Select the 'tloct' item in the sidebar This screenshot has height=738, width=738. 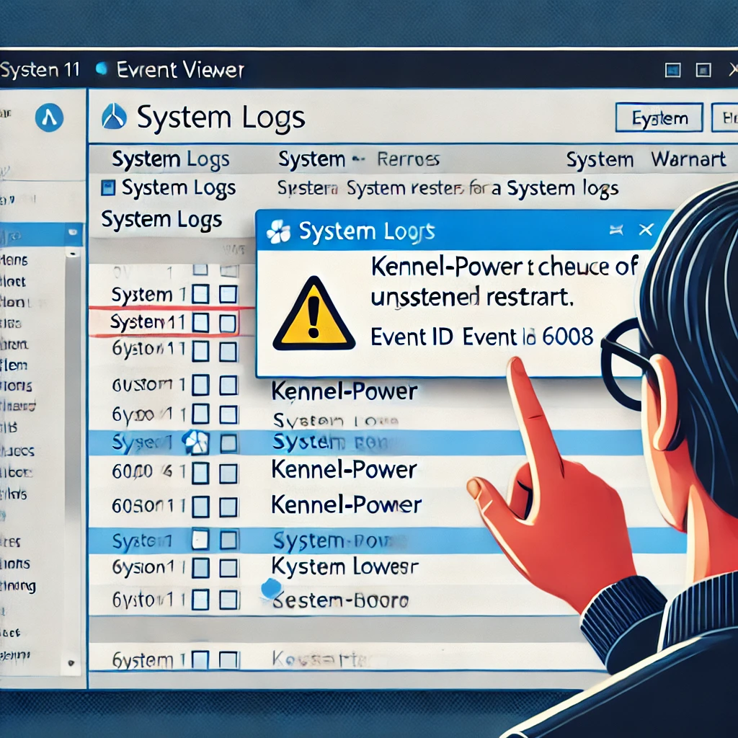(x=13, y=282)
